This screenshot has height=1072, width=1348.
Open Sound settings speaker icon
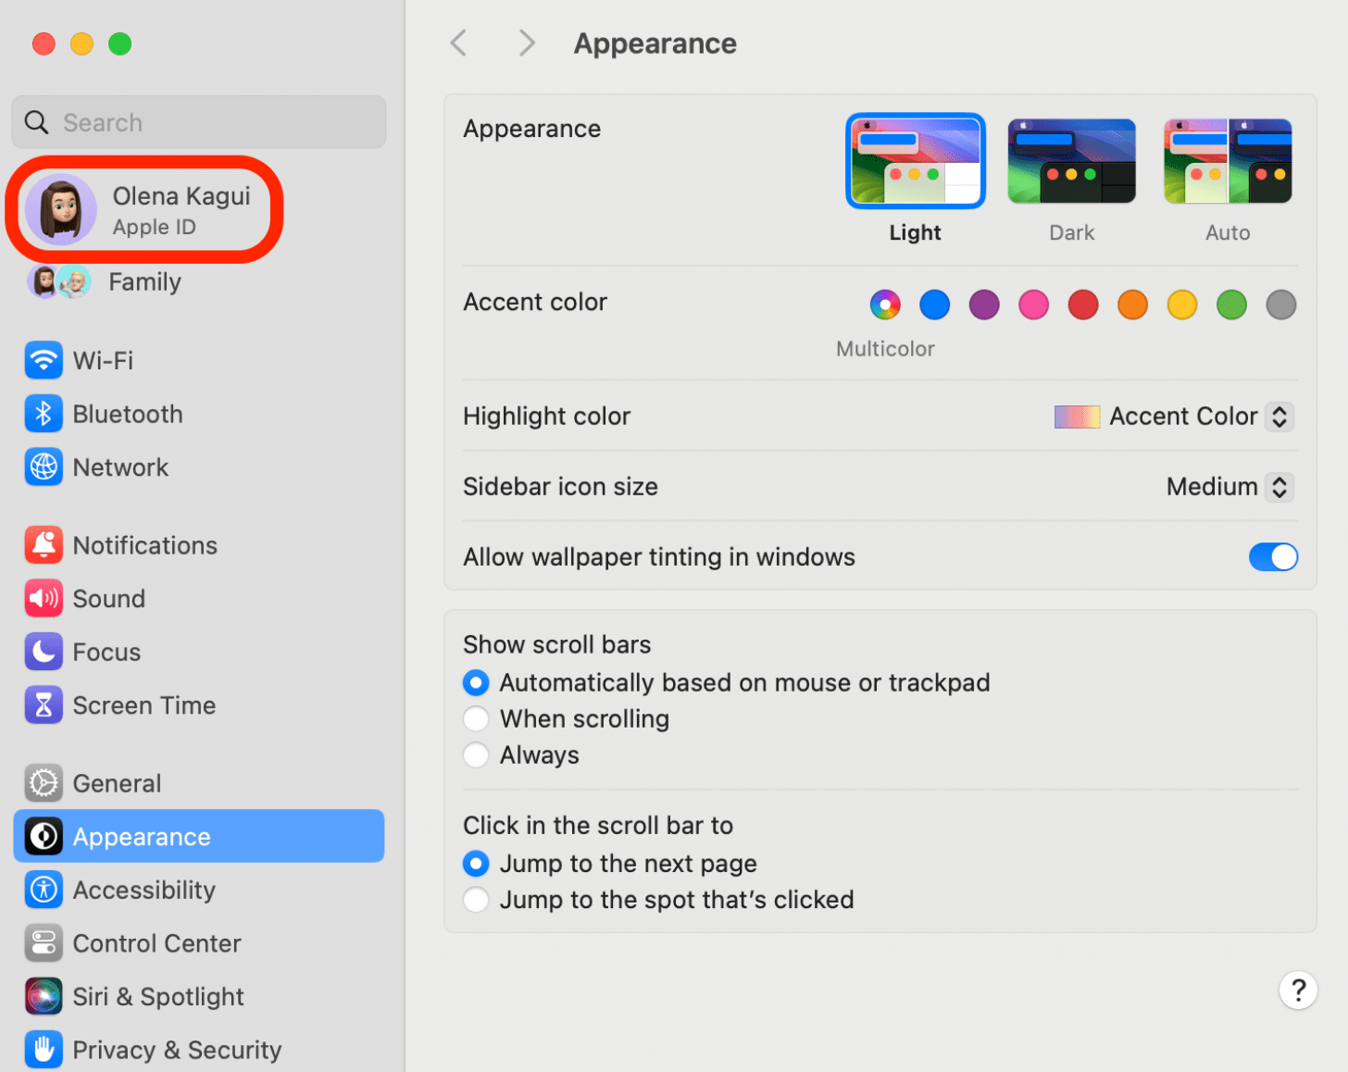tap(44, 599)
